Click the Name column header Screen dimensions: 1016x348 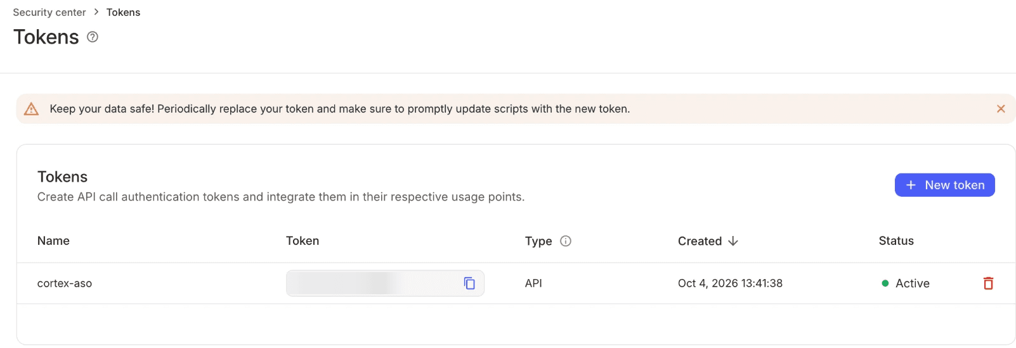tap(53, 241)
